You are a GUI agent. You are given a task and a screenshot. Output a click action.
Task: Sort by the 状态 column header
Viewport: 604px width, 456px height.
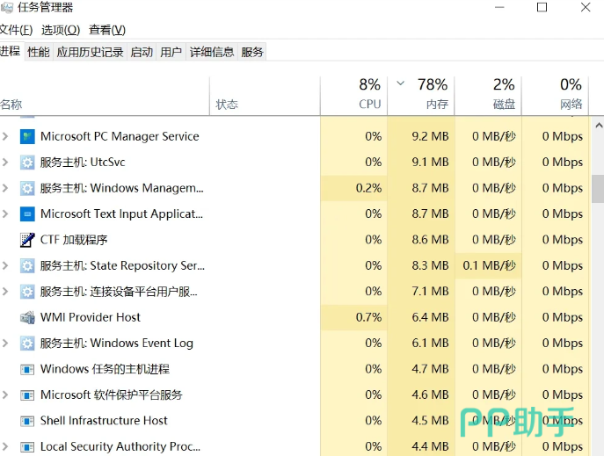coord(265,96)
